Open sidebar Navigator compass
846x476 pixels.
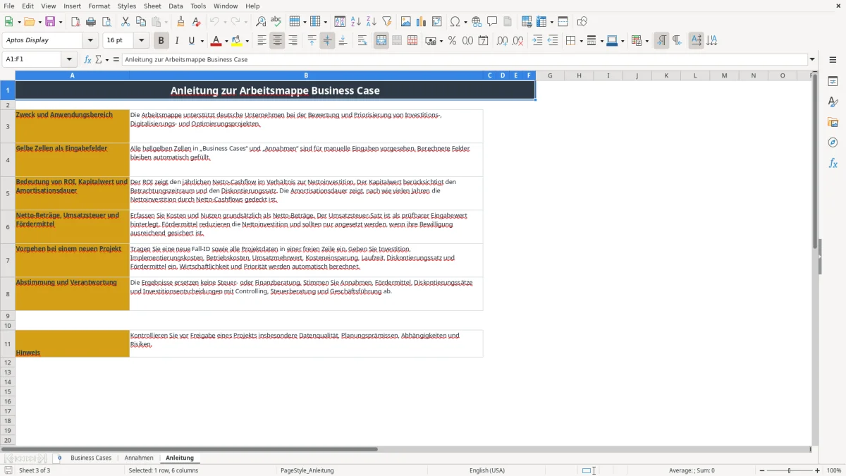pyautogui.click(x=833, y=142)
